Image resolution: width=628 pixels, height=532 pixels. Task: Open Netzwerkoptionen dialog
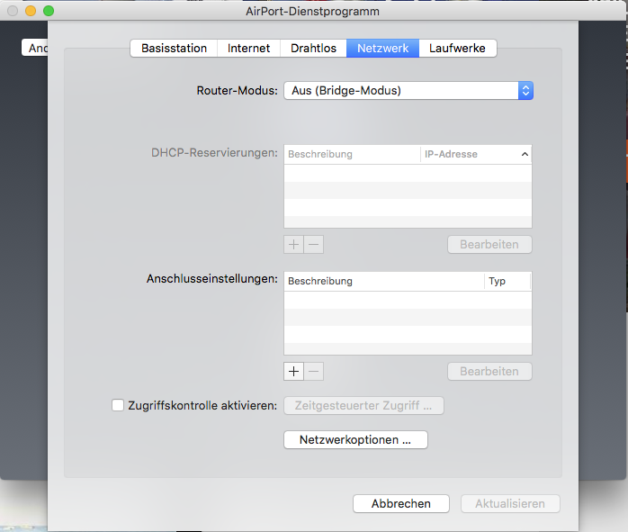pos(355,439)
